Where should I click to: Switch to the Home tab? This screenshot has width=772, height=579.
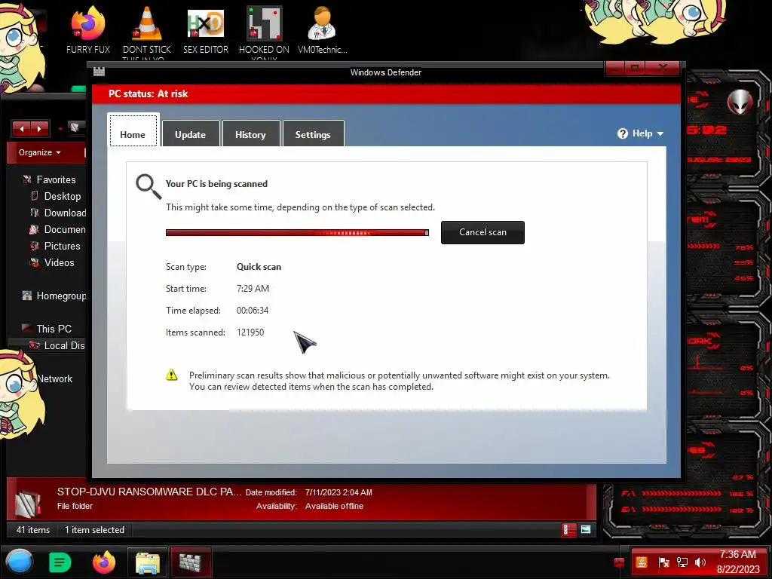133,131
